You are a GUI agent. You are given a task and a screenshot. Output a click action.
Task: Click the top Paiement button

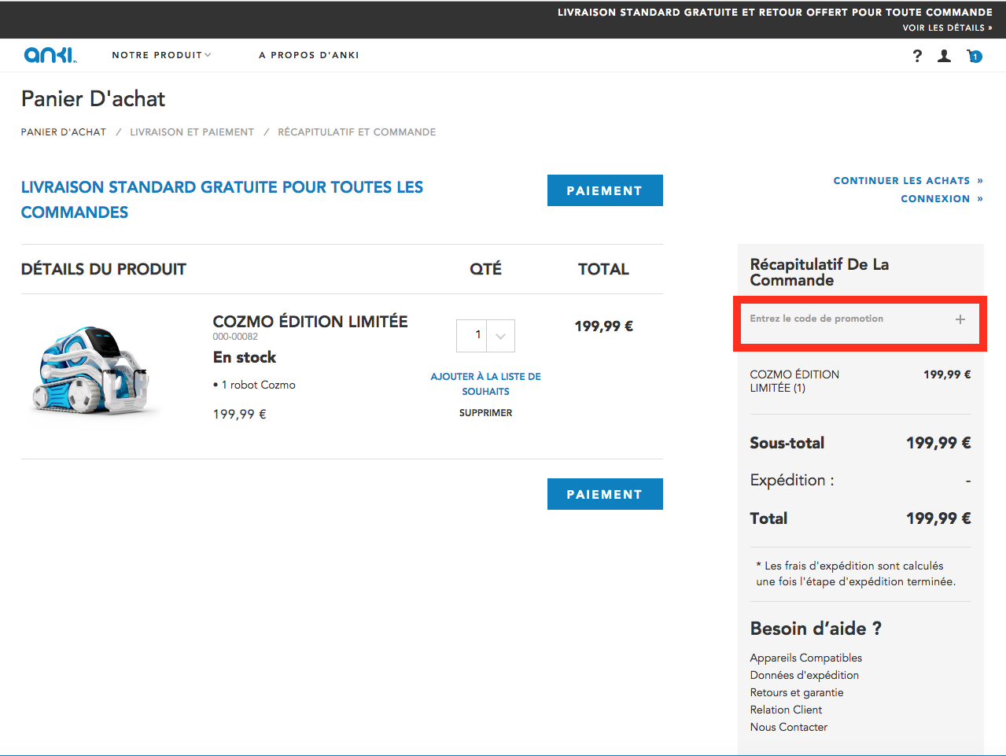605,190
